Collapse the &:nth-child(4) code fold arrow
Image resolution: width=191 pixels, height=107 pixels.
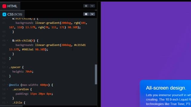pos(7,40)
